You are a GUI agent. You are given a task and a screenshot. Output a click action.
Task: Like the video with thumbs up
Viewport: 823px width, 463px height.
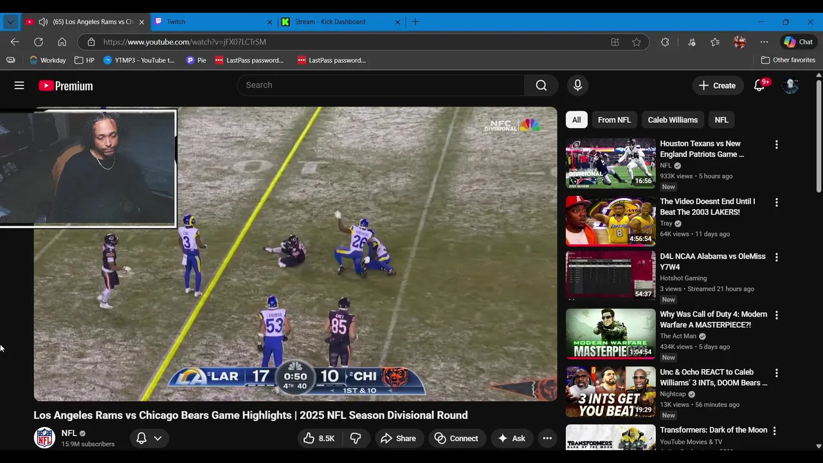point(320,439)
